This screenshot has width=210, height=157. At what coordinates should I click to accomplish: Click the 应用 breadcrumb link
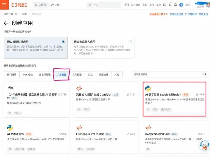[x=24, y=14]
